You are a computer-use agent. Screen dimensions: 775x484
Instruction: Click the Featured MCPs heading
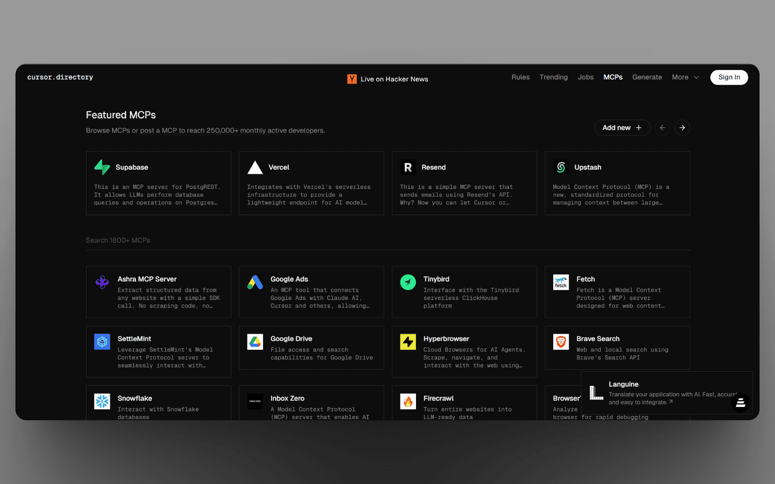(x=121, y=115)
